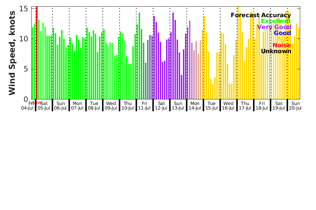Click the 'Very Good' legend entry
Screen dimensions: 316x210
click(x=274, y=27)
